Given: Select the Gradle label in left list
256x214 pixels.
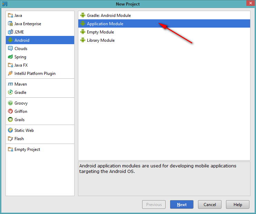Looking at the screenshot, I should tap(20, 93).
